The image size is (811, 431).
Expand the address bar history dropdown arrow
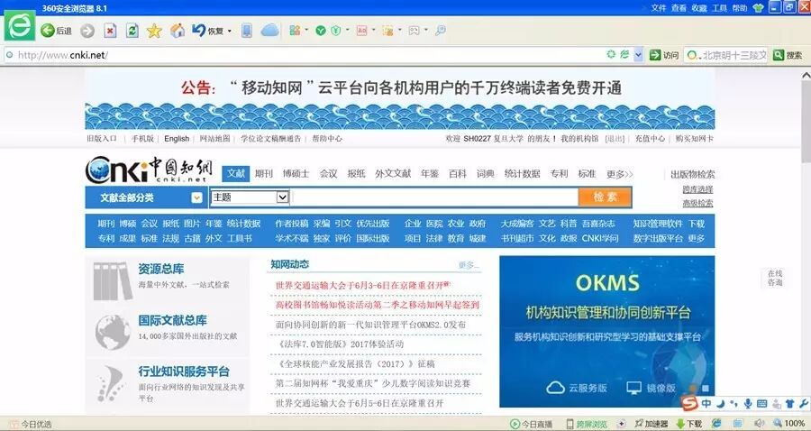click(638, 55)
